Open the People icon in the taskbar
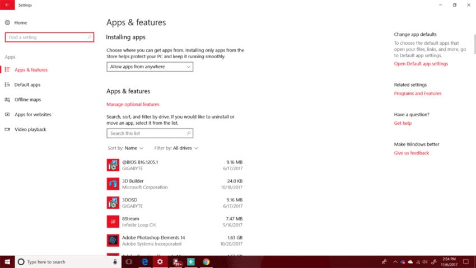Image resolution: width=476 pixels, height=268 pixels. click(384, 262)
